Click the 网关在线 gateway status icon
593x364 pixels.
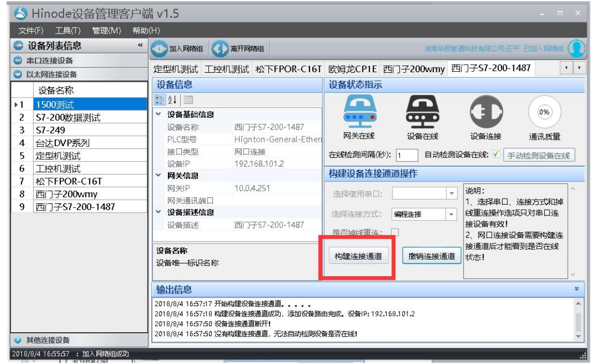[359, 111]
